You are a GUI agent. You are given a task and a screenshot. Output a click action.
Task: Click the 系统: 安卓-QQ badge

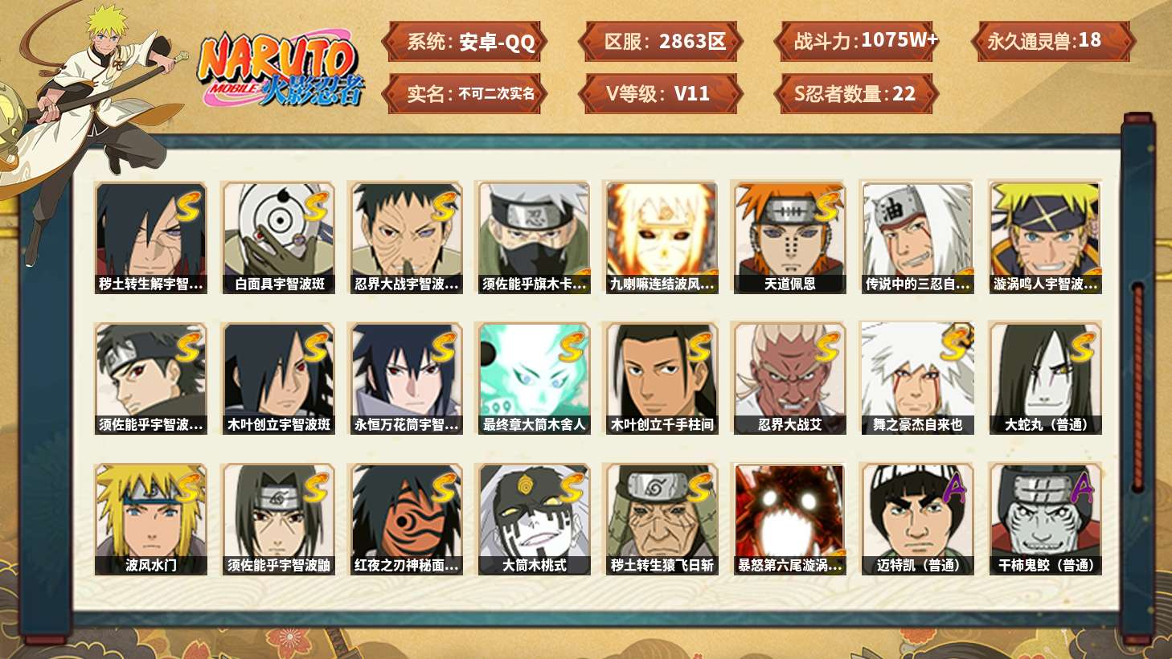tap(465, 42)
